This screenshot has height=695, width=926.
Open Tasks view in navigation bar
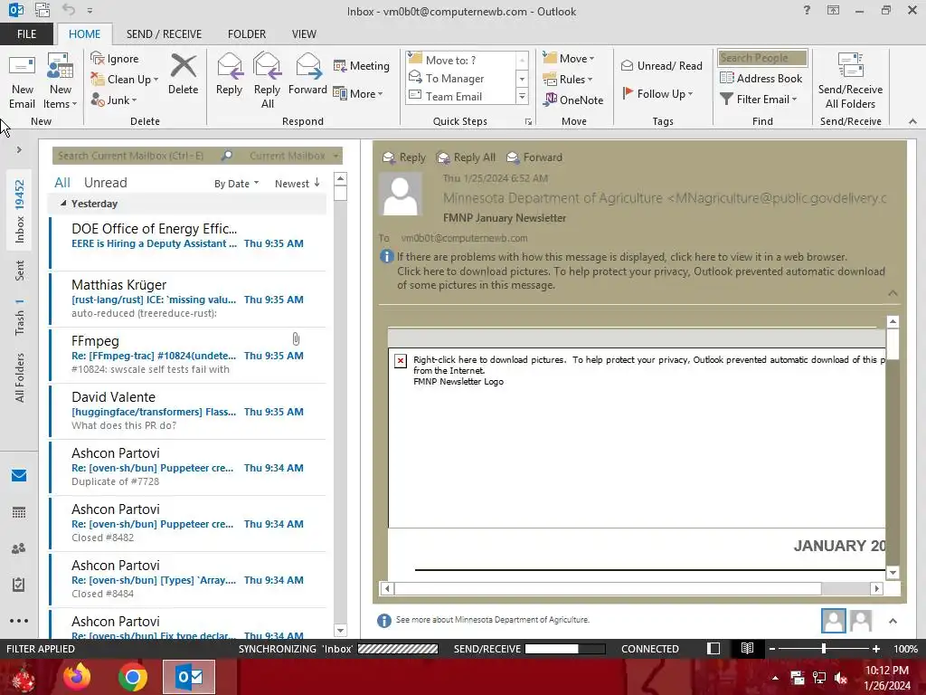click(x=19, y=585)
